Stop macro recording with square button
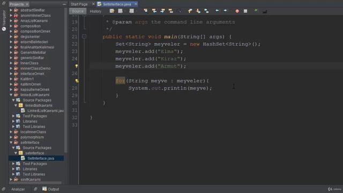Viewport: 343px width, 193px height. pyautogui.click(x=245, y=11)
